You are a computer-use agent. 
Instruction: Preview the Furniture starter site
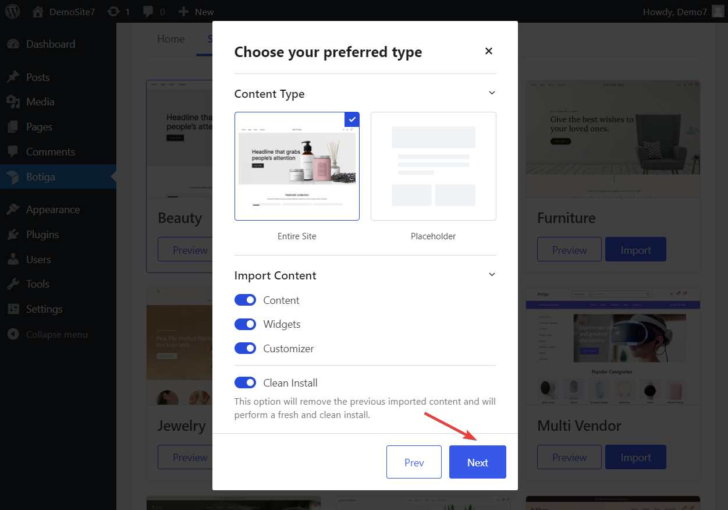click(569, 249)
